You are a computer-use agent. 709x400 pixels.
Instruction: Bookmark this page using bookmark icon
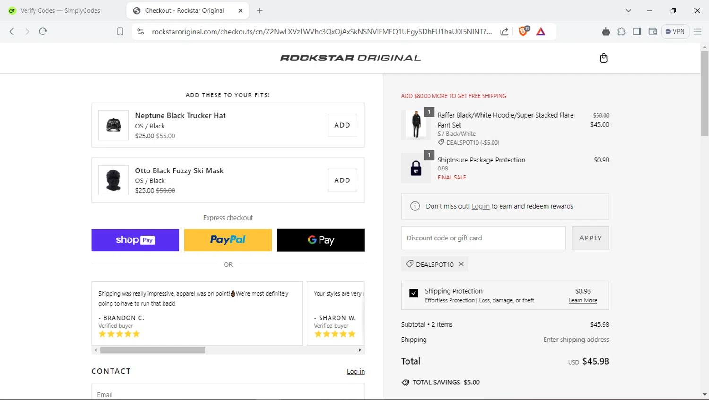point(120,32)
